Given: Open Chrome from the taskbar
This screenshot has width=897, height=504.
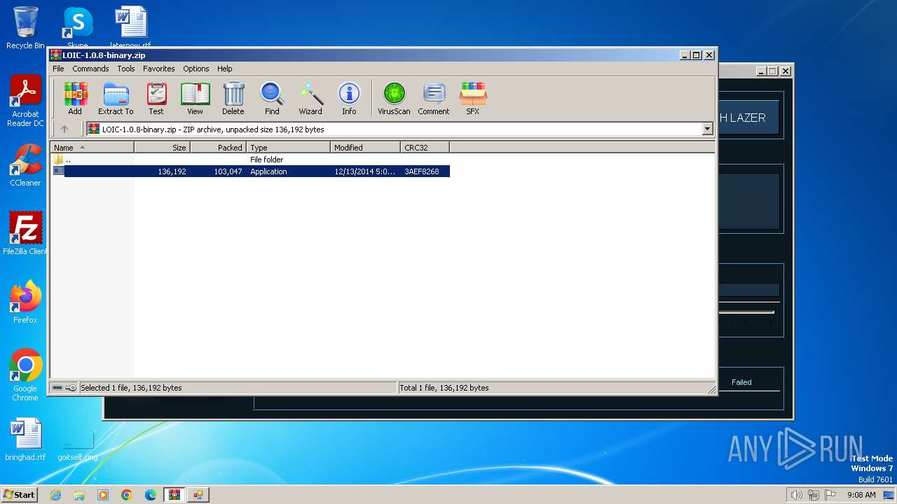Looking at the screenshot, I should (x=127, y=495).
